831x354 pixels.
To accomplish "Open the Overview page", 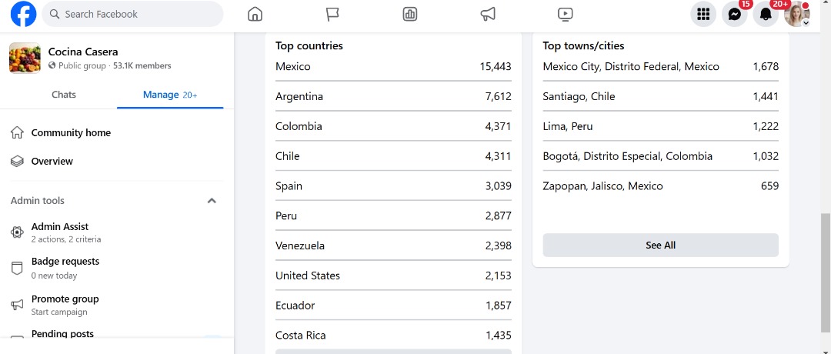I will point(52,161).
